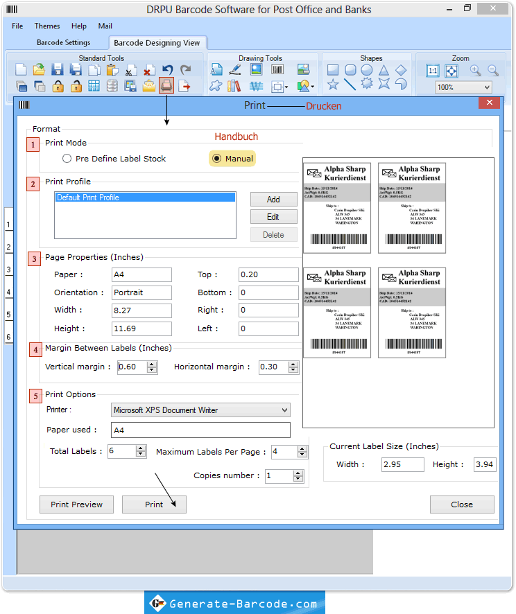The image size is (516, 614).
Task: Open the Themes menu
Action: click(x=47, y=26)
